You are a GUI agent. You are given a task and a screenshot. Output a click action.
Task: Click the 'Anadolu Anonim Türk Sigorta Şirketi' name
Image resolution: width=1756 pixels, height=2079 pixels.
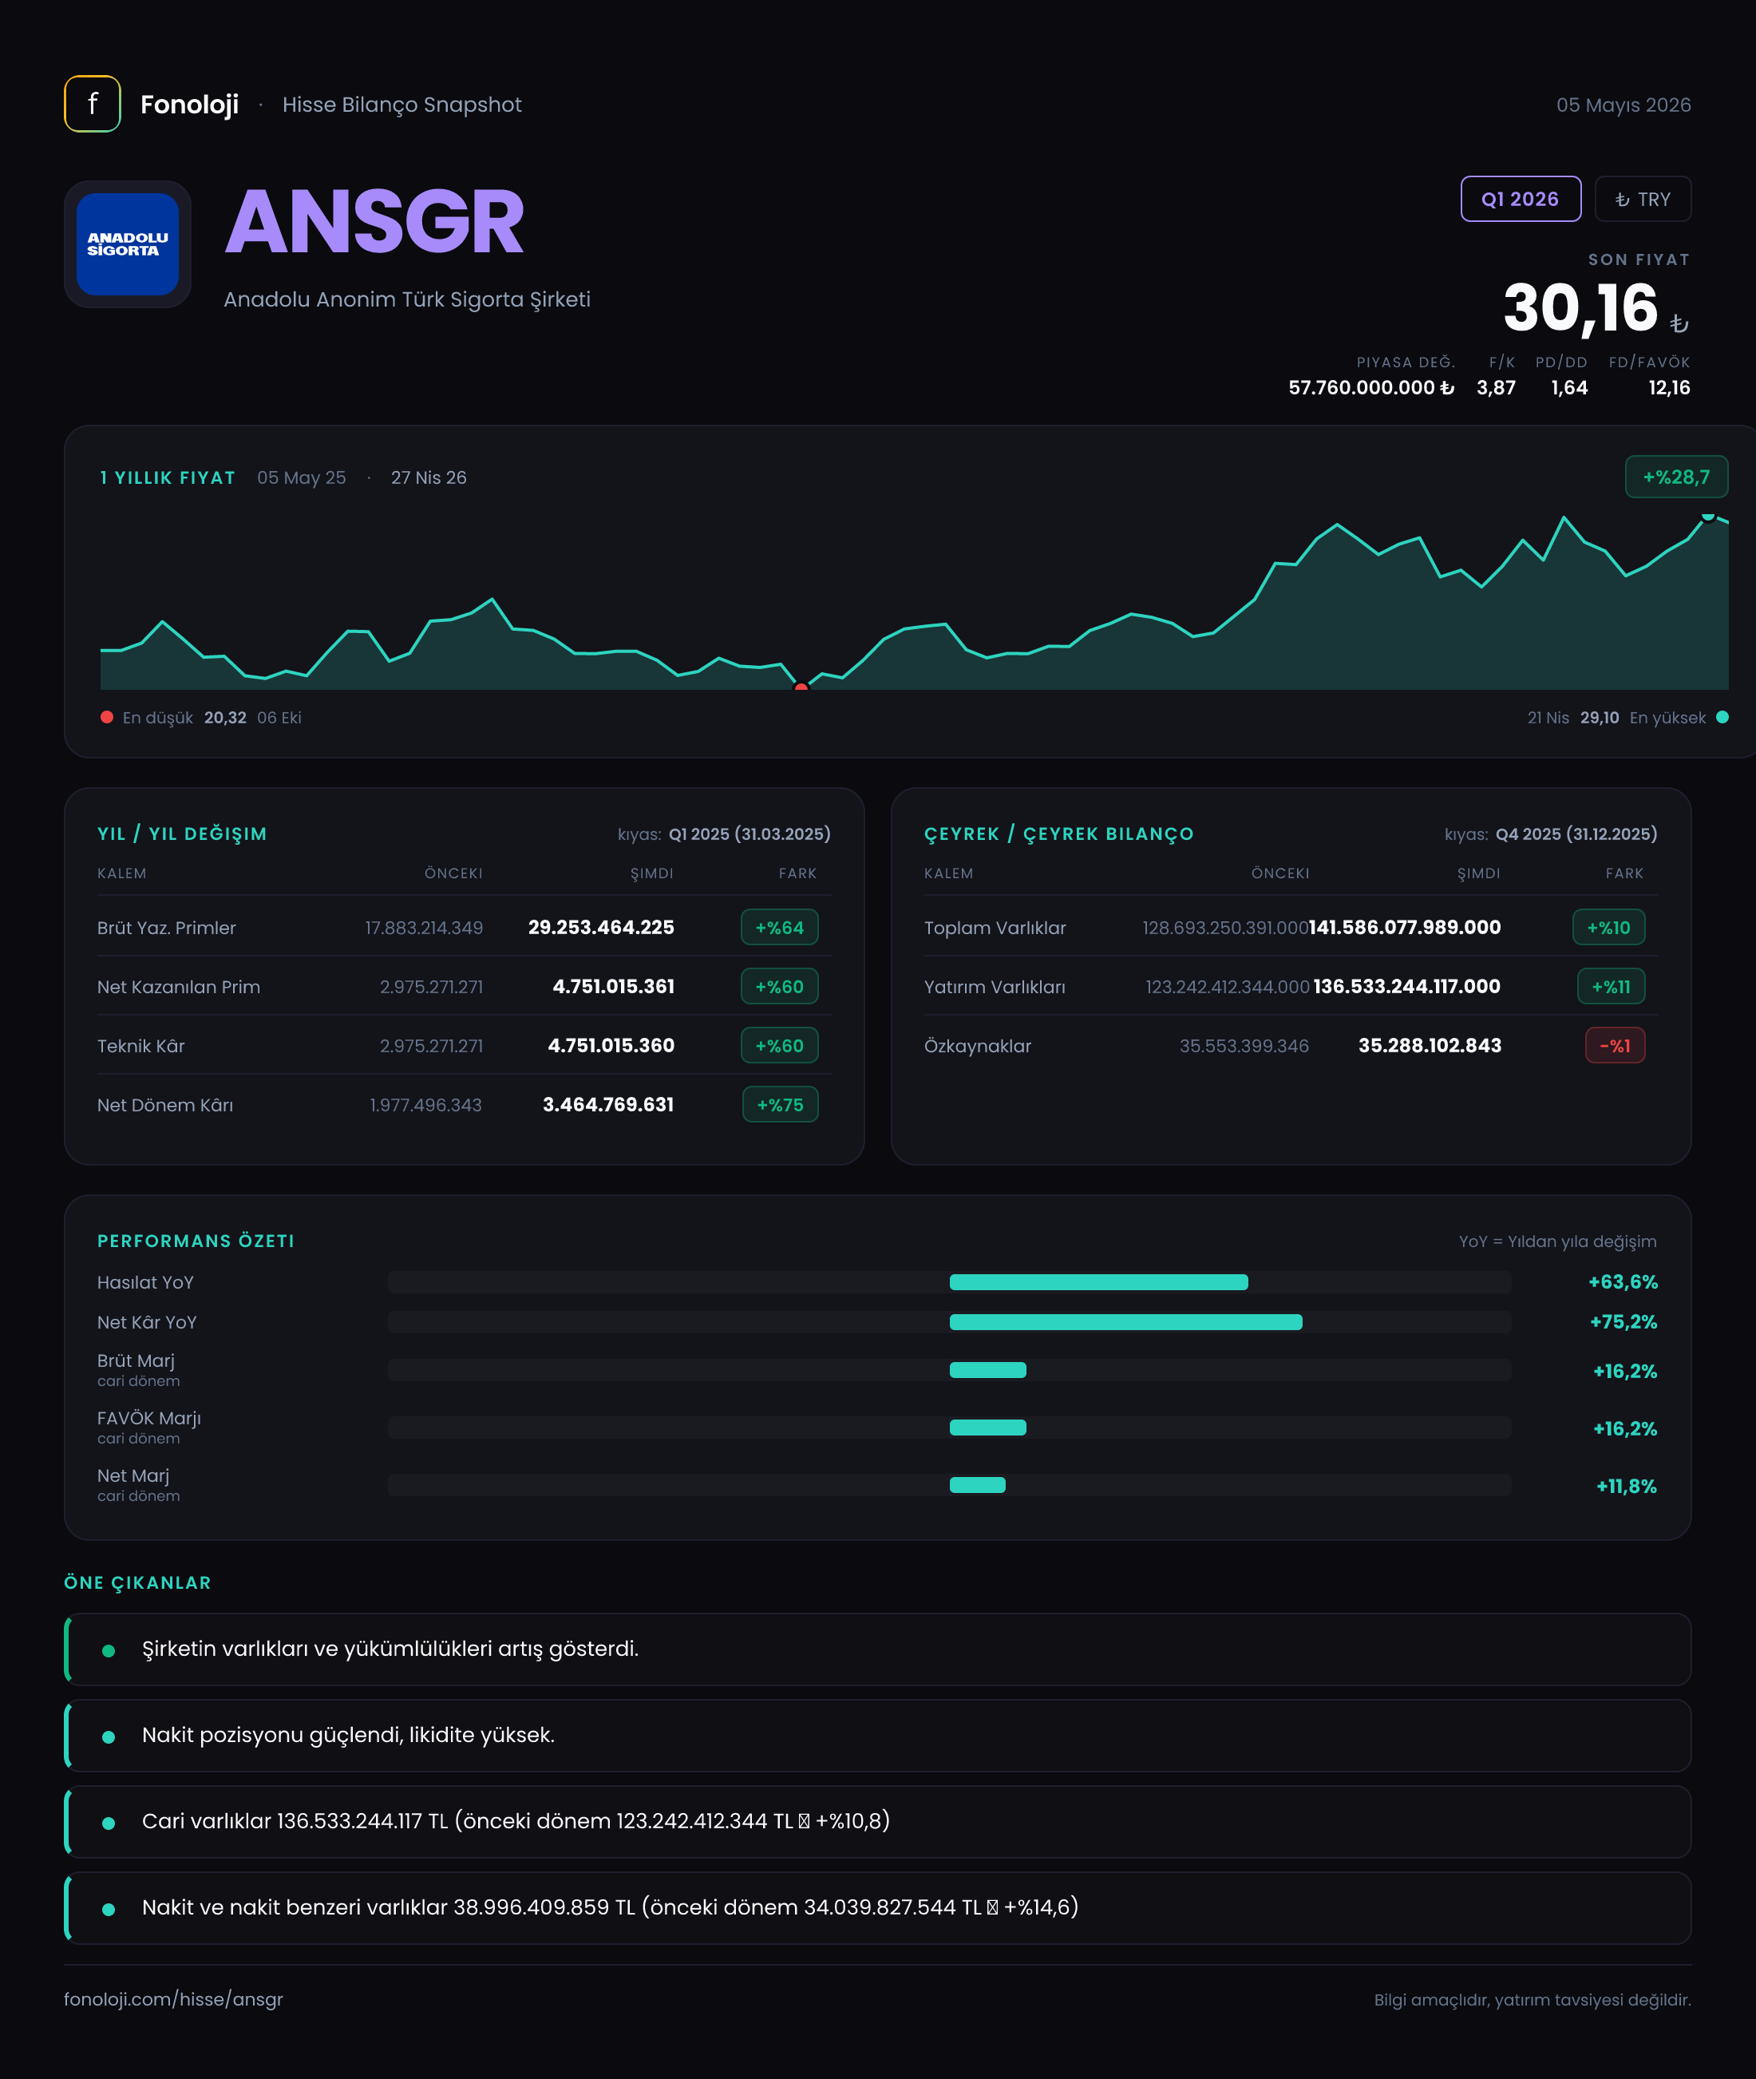point(407,299)
